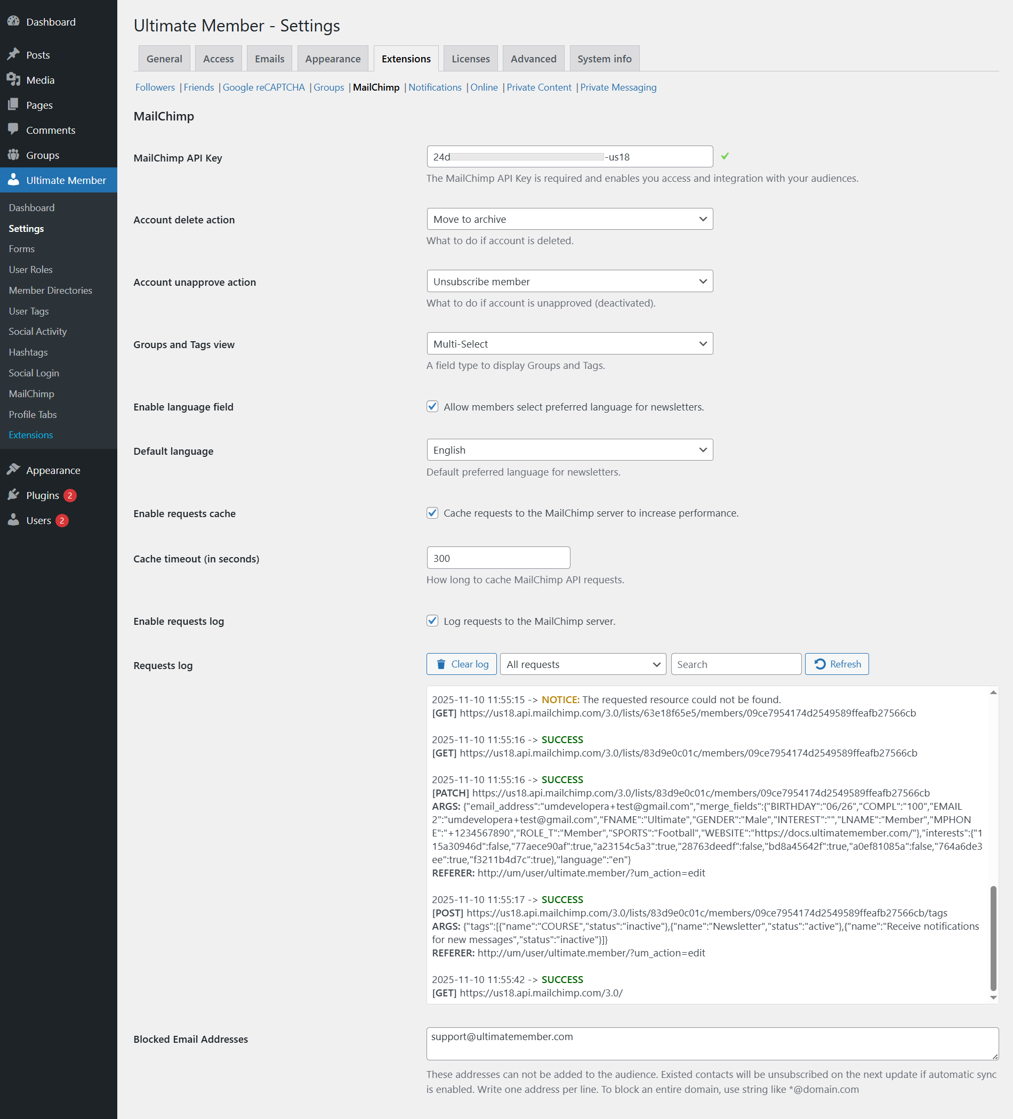Open User Roles submenu item
Viewport: 1013px width, 1119px height.
coord(30,269)
